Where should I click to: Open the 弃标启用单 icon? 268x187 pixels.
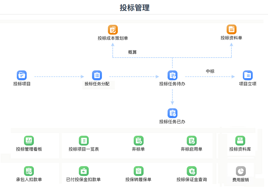[192, 140]
